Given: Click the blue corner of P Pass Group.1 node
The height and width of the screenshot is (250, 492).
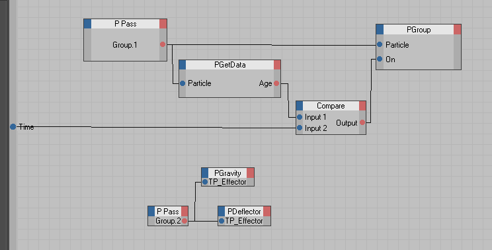Looking at the screenshot, I should (87, 24).
